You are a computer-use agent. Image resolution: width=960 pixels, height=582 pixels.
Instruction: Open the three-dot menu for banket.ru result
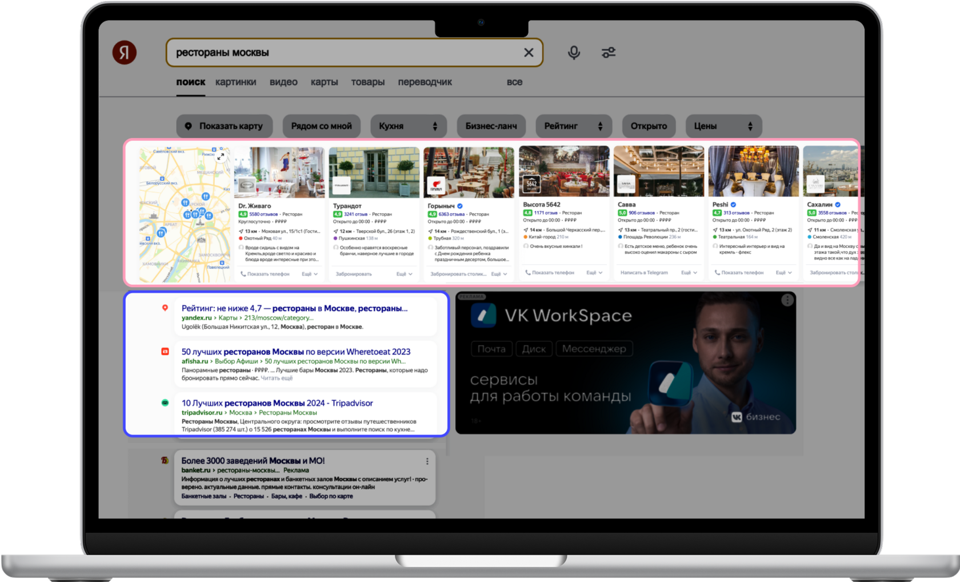click(x=427, y=461)
